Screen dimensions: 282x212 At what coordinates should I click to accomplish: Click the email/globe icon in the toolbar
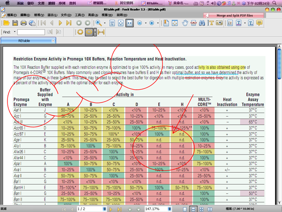pyautogui.click(x=32, y=23)
